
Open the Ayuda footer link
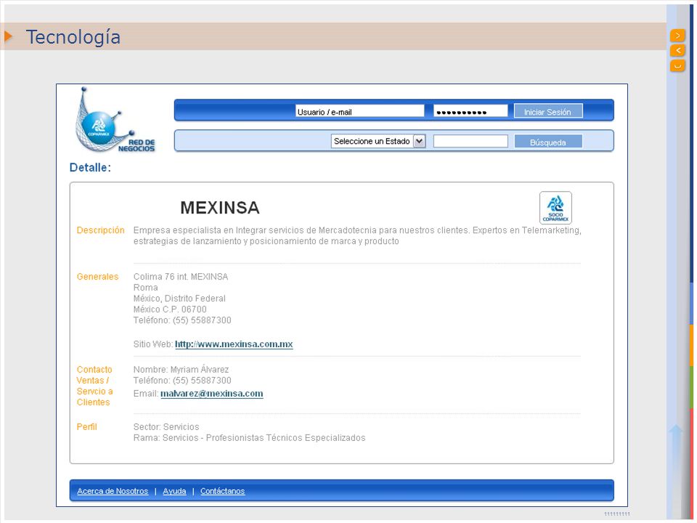point(174,491)
